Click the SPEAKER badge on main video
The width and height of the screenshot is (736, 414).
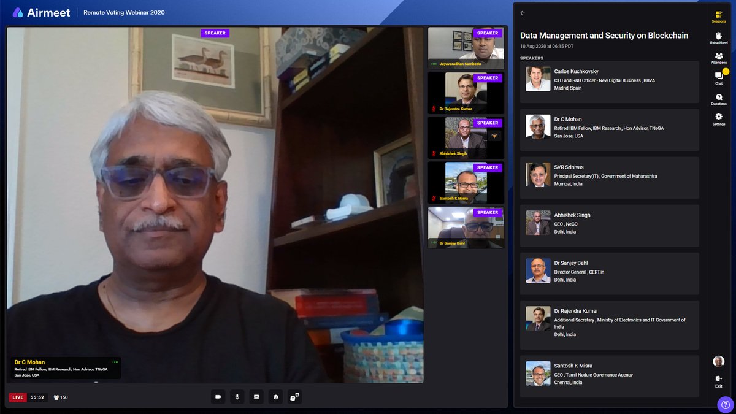pos(215,33)
